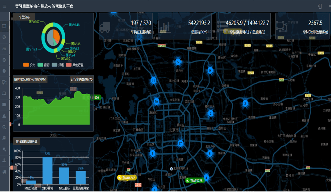Click the 运行车辆数(辆):70 label
Image resolution: width=331 pixels, height=192 pixels.
pyautogui.click(x=81, y=79)
